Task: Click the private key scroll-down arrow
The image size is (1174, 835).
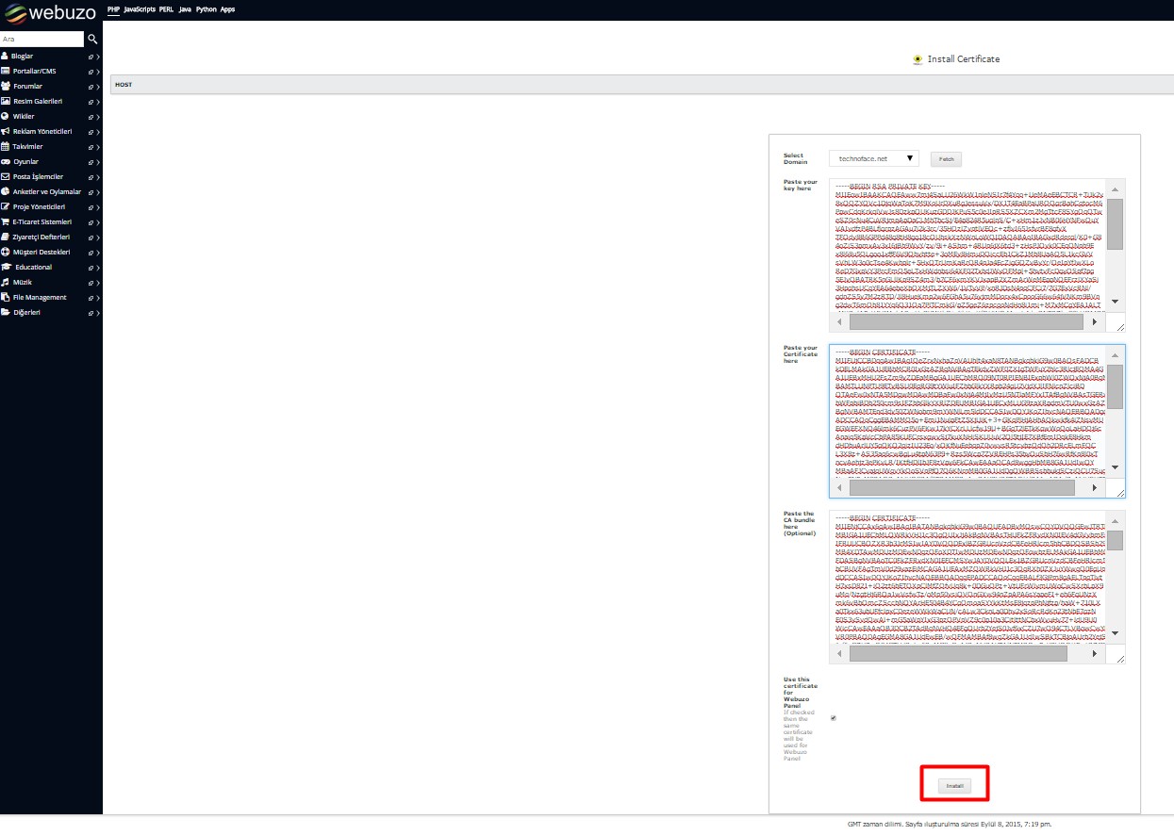Action: tap(1115, 301)
